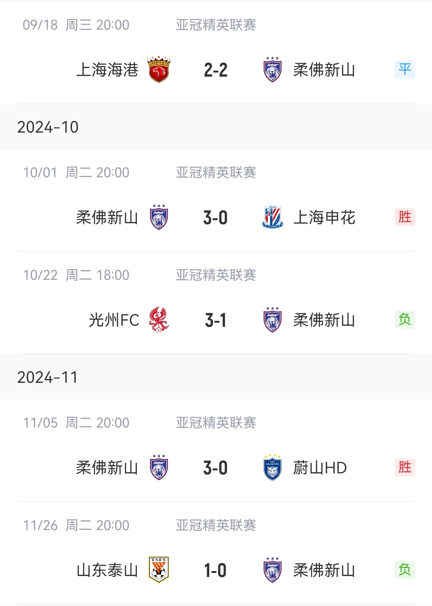This screenshot has height=606, width=432.
Task: Tap the Shandong Taishan TSFC crest
Action: click(x=159, y=570)
